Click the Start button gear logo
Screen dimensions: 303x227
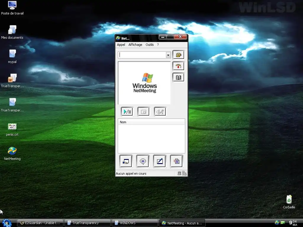click(7, 223)
